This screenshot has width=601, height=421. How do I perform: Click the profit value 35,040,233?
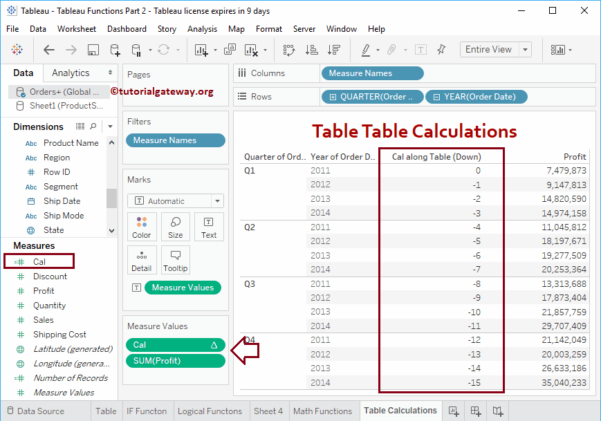tap(564, 383)
